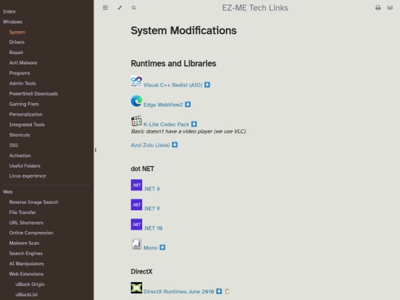Viewport: 400px width, 300px height.
Task: Click the download icon beside DirectX Runtimes
Action: coord(219,291)
